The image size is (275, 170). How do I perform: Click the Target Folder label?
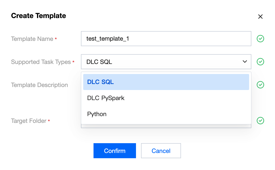click(29, 121)
